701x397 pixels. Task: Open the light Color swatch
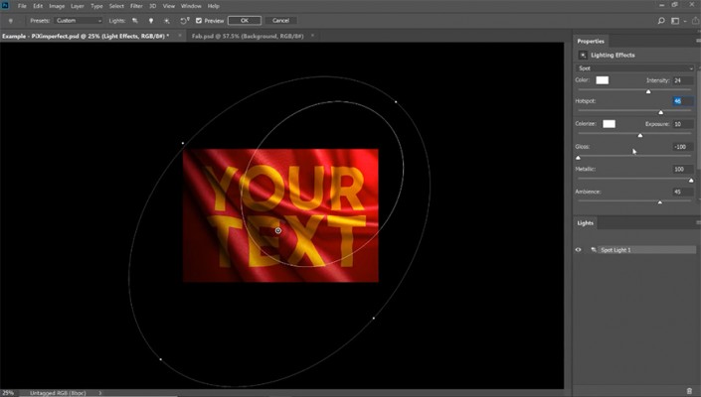(603, 80)
